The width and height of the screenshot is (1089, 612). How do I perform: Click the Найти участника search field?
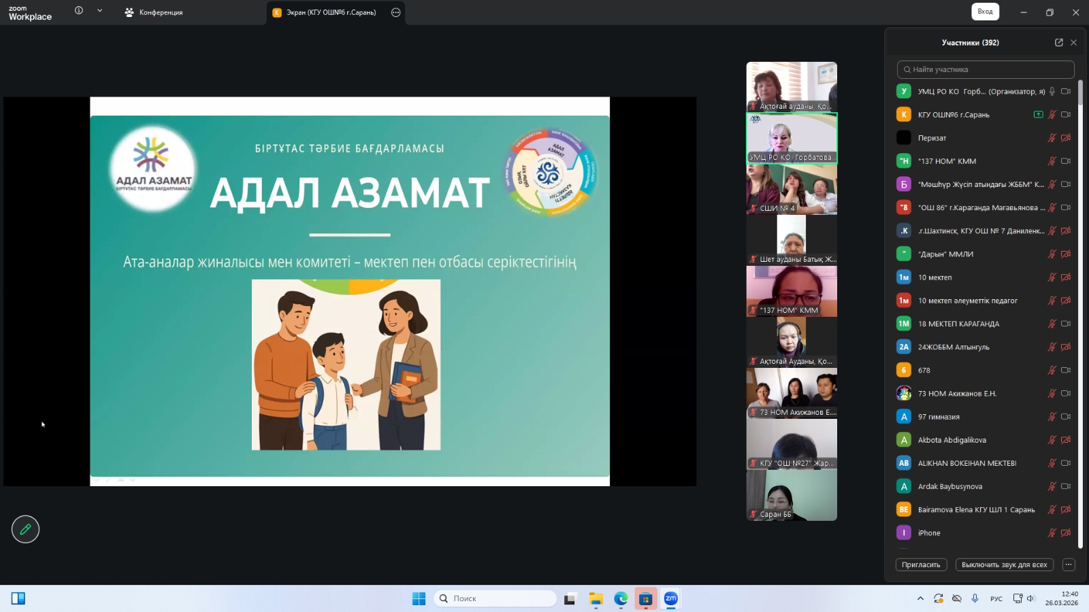tap(986, 69)
